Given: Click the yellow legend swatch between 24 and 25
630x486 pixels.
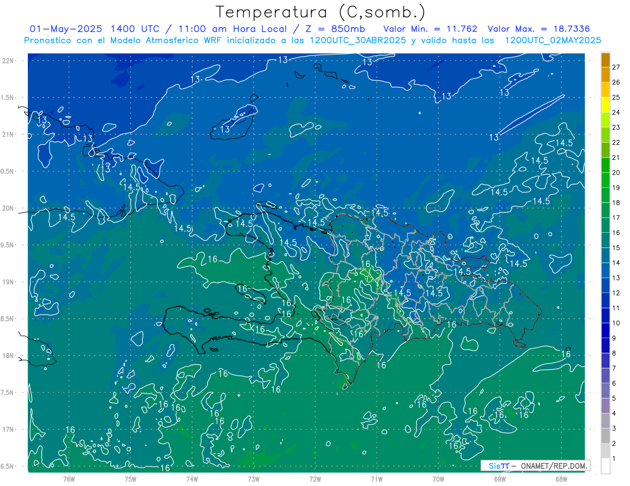Looking at the screenshot, I should [x=605, y=104].
